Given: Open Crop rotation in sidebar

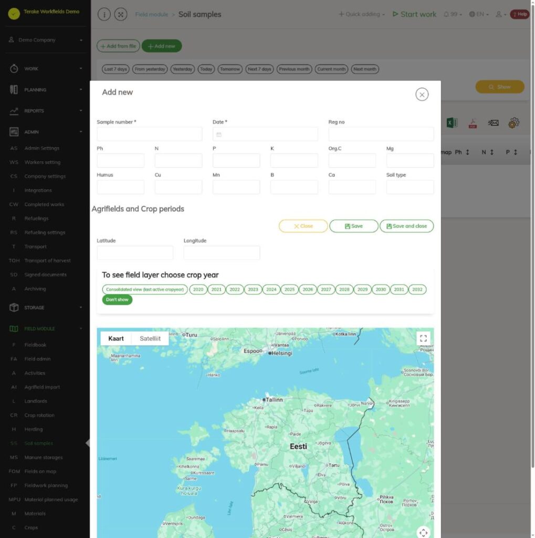Looking at the screenshot, I should [x=39, y=415].
